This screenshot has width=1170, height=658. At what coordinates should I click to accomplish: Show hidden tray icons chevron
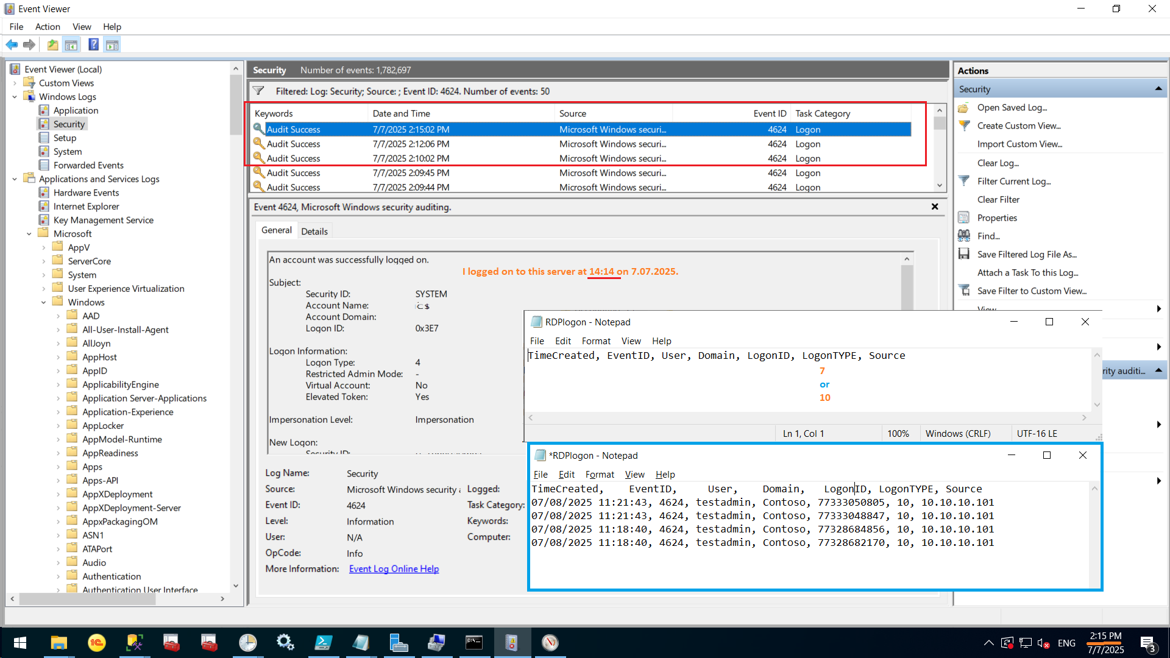(988, 643)
